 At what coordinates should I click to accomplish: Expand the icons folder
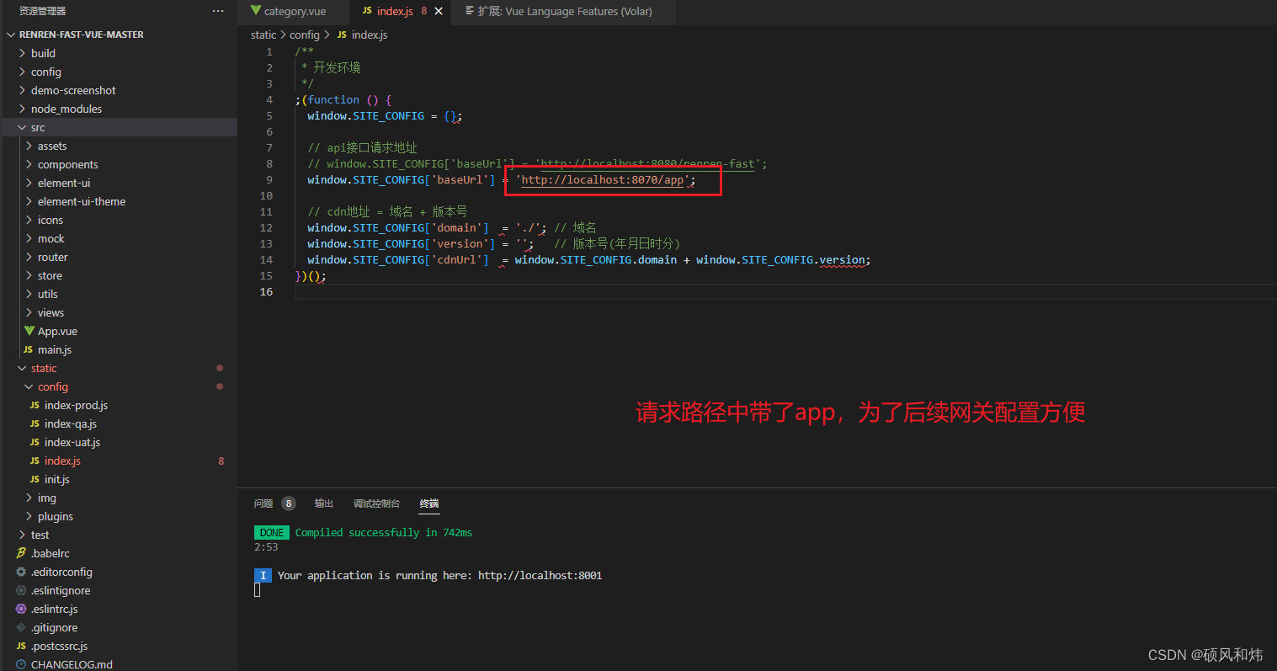tap(51, 220)
